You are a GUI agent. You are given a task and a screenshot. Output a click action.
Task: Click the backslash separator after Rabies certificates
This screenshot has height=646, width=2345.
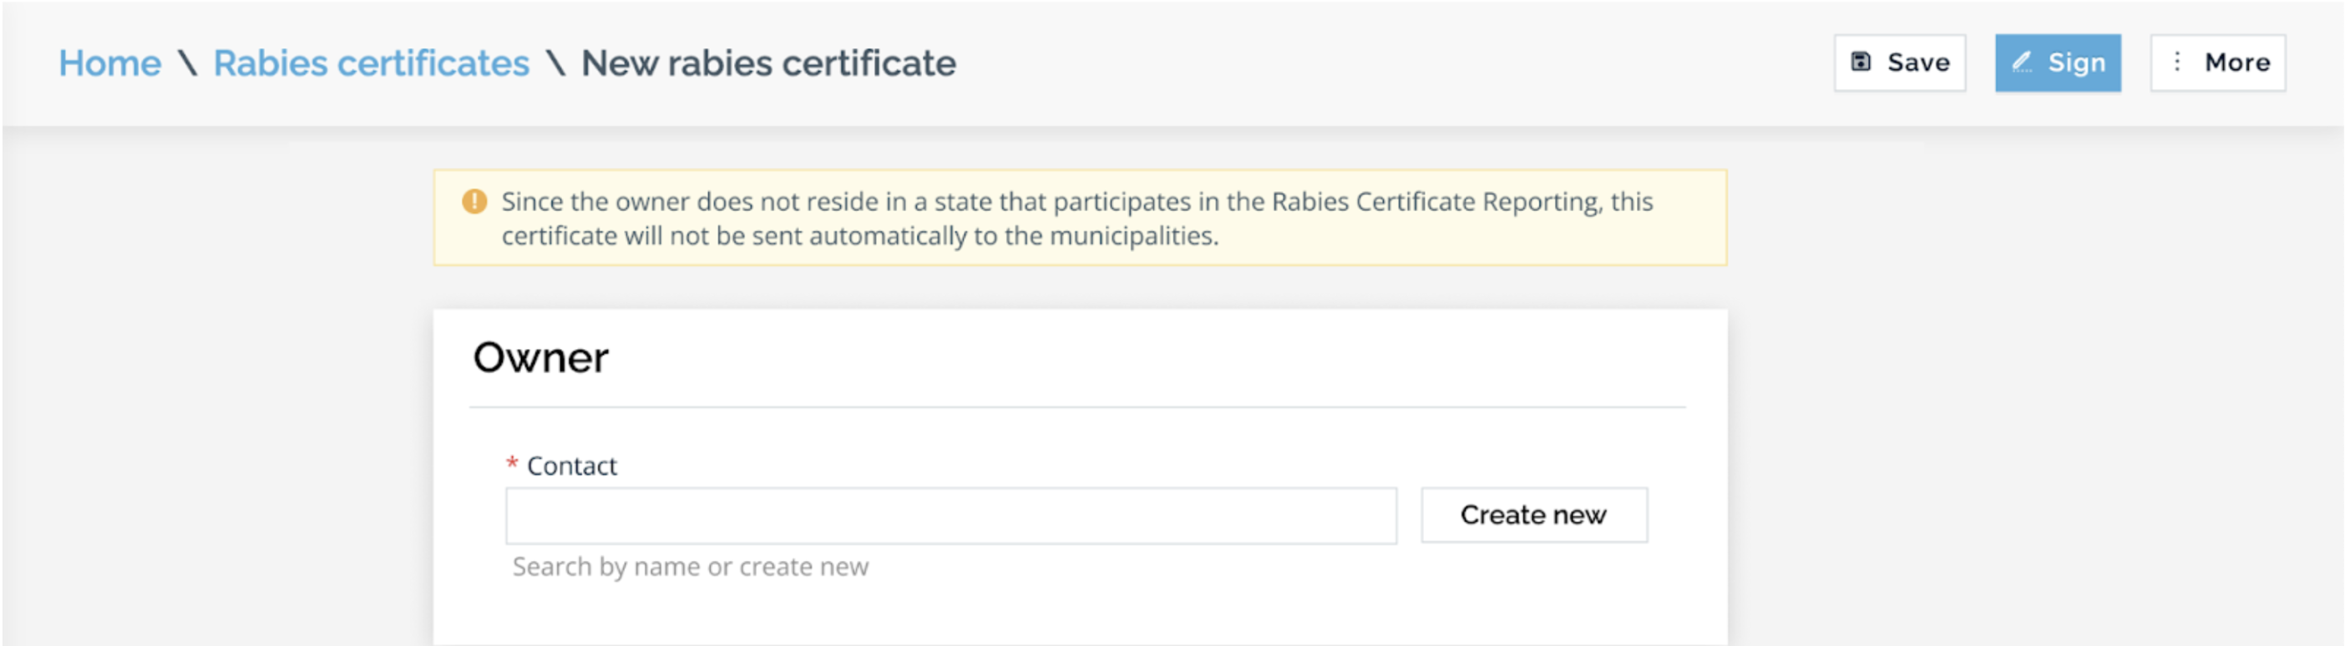click(x=555, y=63)
